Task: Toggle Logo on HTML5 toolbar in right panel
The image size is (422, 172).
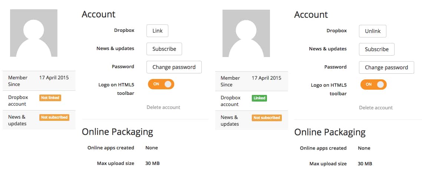Action: pos(373,85)
